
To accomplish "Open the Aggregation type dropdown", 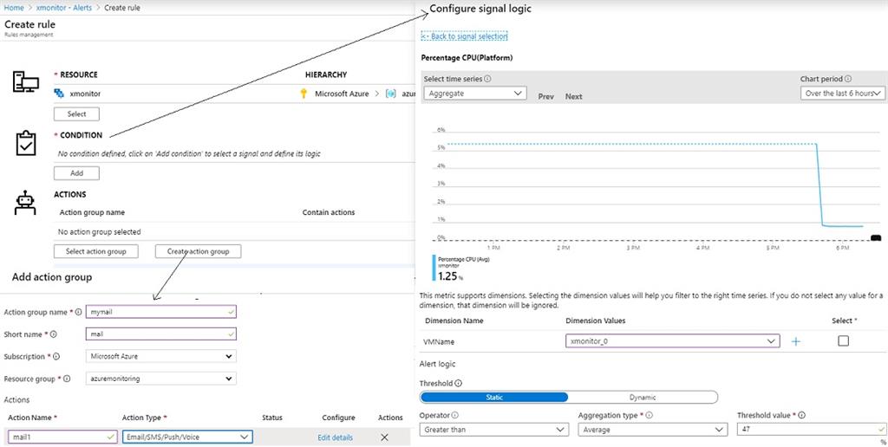I will point(652,430).
